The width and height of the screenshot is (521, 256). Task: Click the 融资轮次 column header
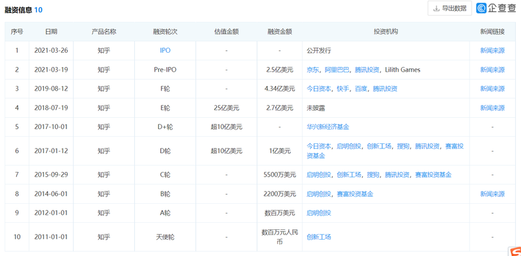click(165, 31)
